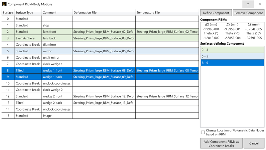Click the Theta Y value -2.585E-004
This screenshot has width=266, height=150.
(232, 38)
